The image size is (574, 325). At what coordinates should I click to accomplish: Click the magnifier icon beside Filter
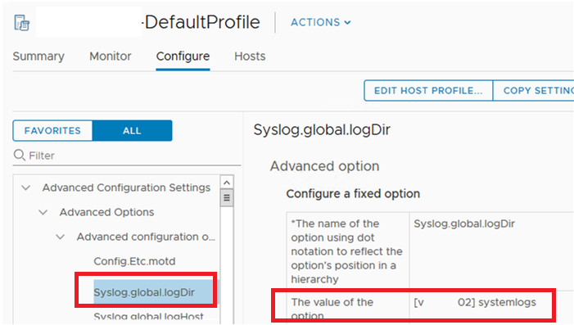pyautogui.click(x=20, y=156)
